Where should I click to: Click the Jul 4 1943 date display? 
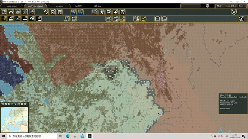[232, 6]
